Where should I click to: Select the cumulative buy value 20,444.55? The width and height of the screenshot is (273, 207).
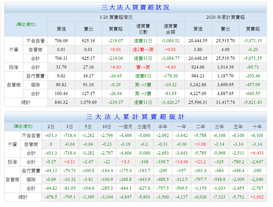coord(198,41)
